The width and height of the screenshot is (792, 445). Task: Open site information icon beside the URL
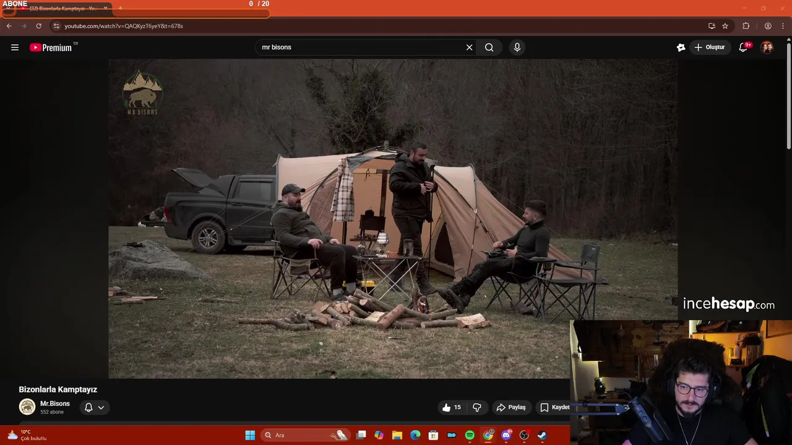pos(56,26)
